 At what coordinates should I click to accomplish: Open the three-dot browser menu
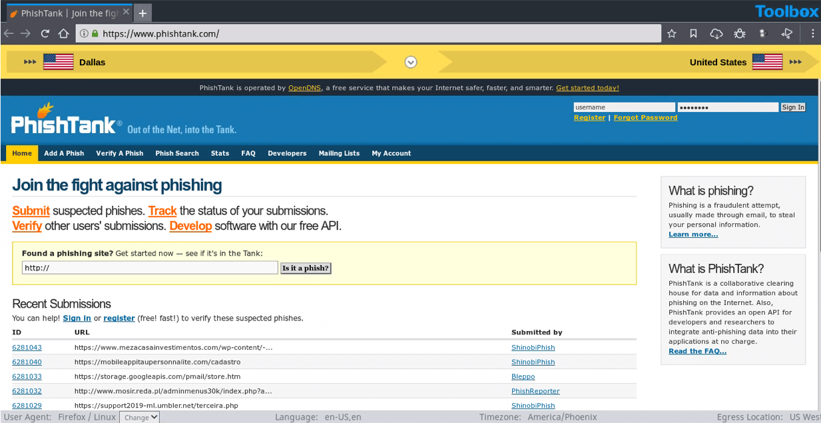813,33
